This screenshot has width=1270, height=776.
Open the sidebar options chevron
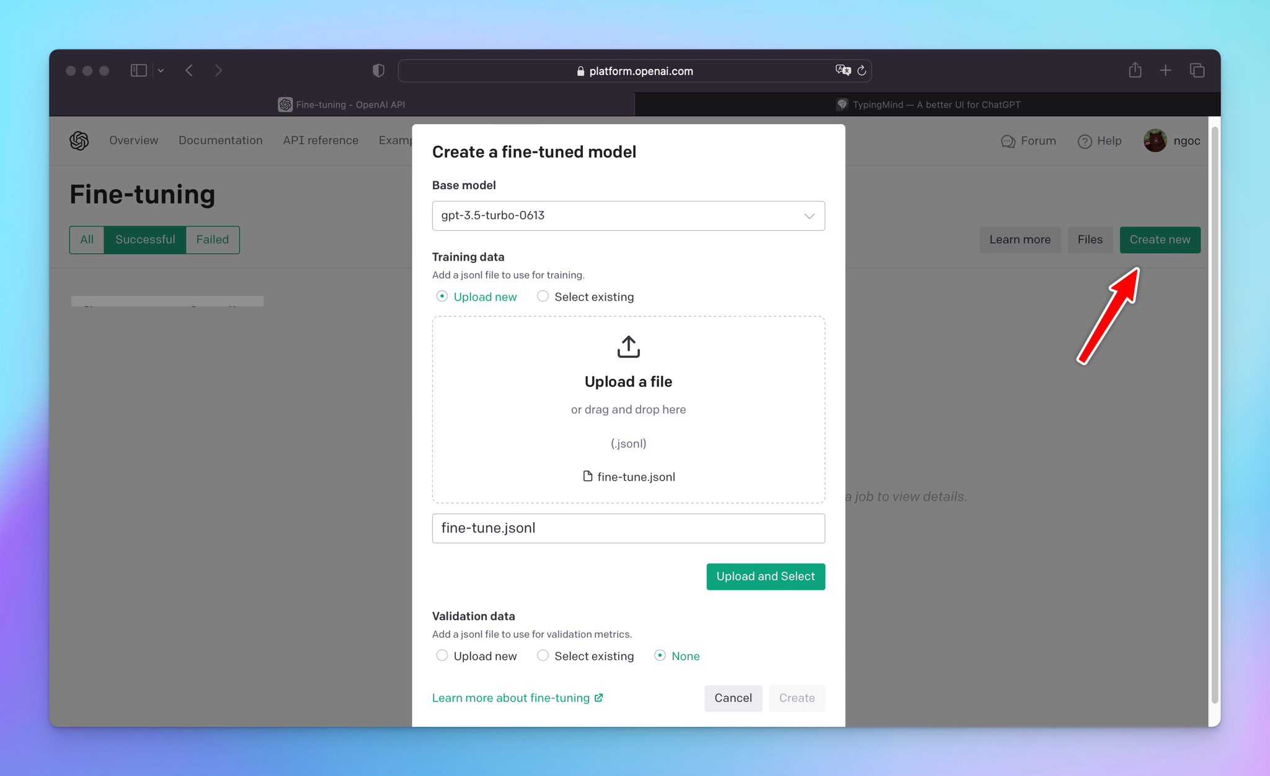pyautogui.click(x=161, y=71)
